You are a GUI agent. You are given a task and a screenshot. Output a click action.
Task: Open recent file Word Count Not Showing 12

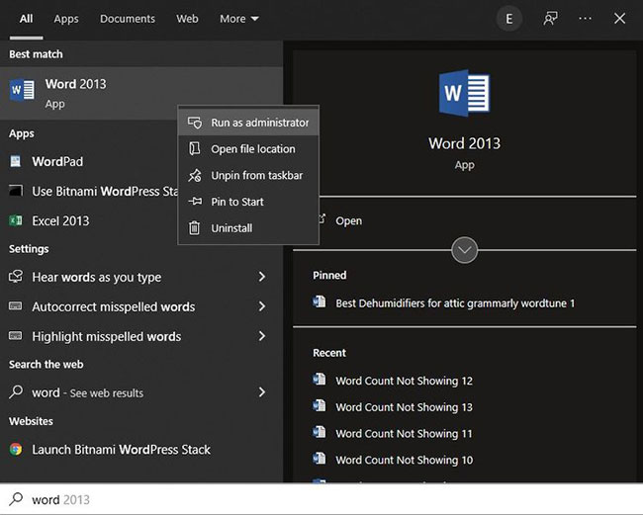coord(404,381)
